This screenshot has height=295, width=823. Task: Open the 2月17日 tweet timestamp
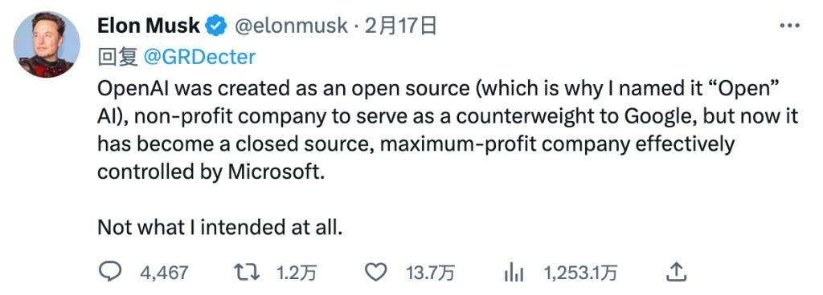pyautogui.click(x=400, y=25)
